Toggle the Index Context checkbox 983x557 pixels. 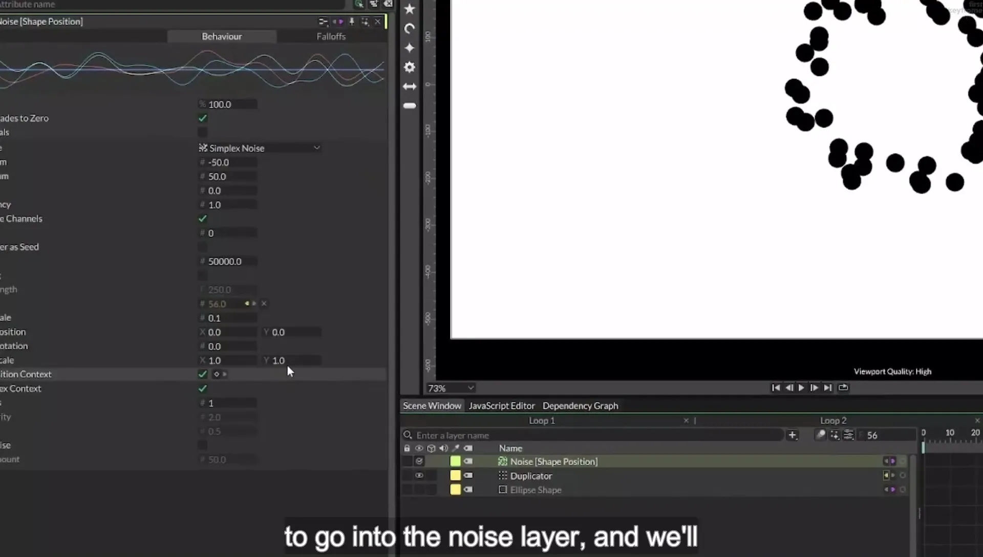(203, 389)
